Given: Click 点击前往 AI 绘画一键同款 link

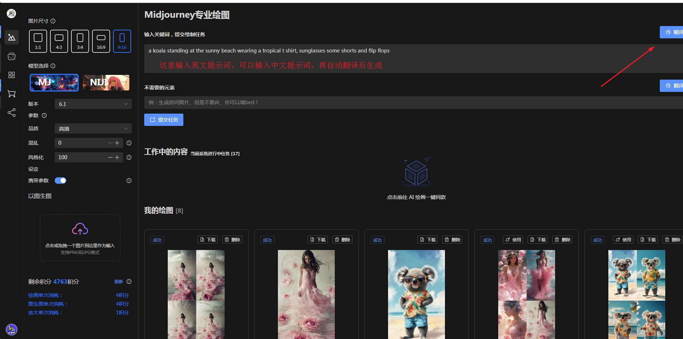Looking at the screenshot, I should 416,197.
